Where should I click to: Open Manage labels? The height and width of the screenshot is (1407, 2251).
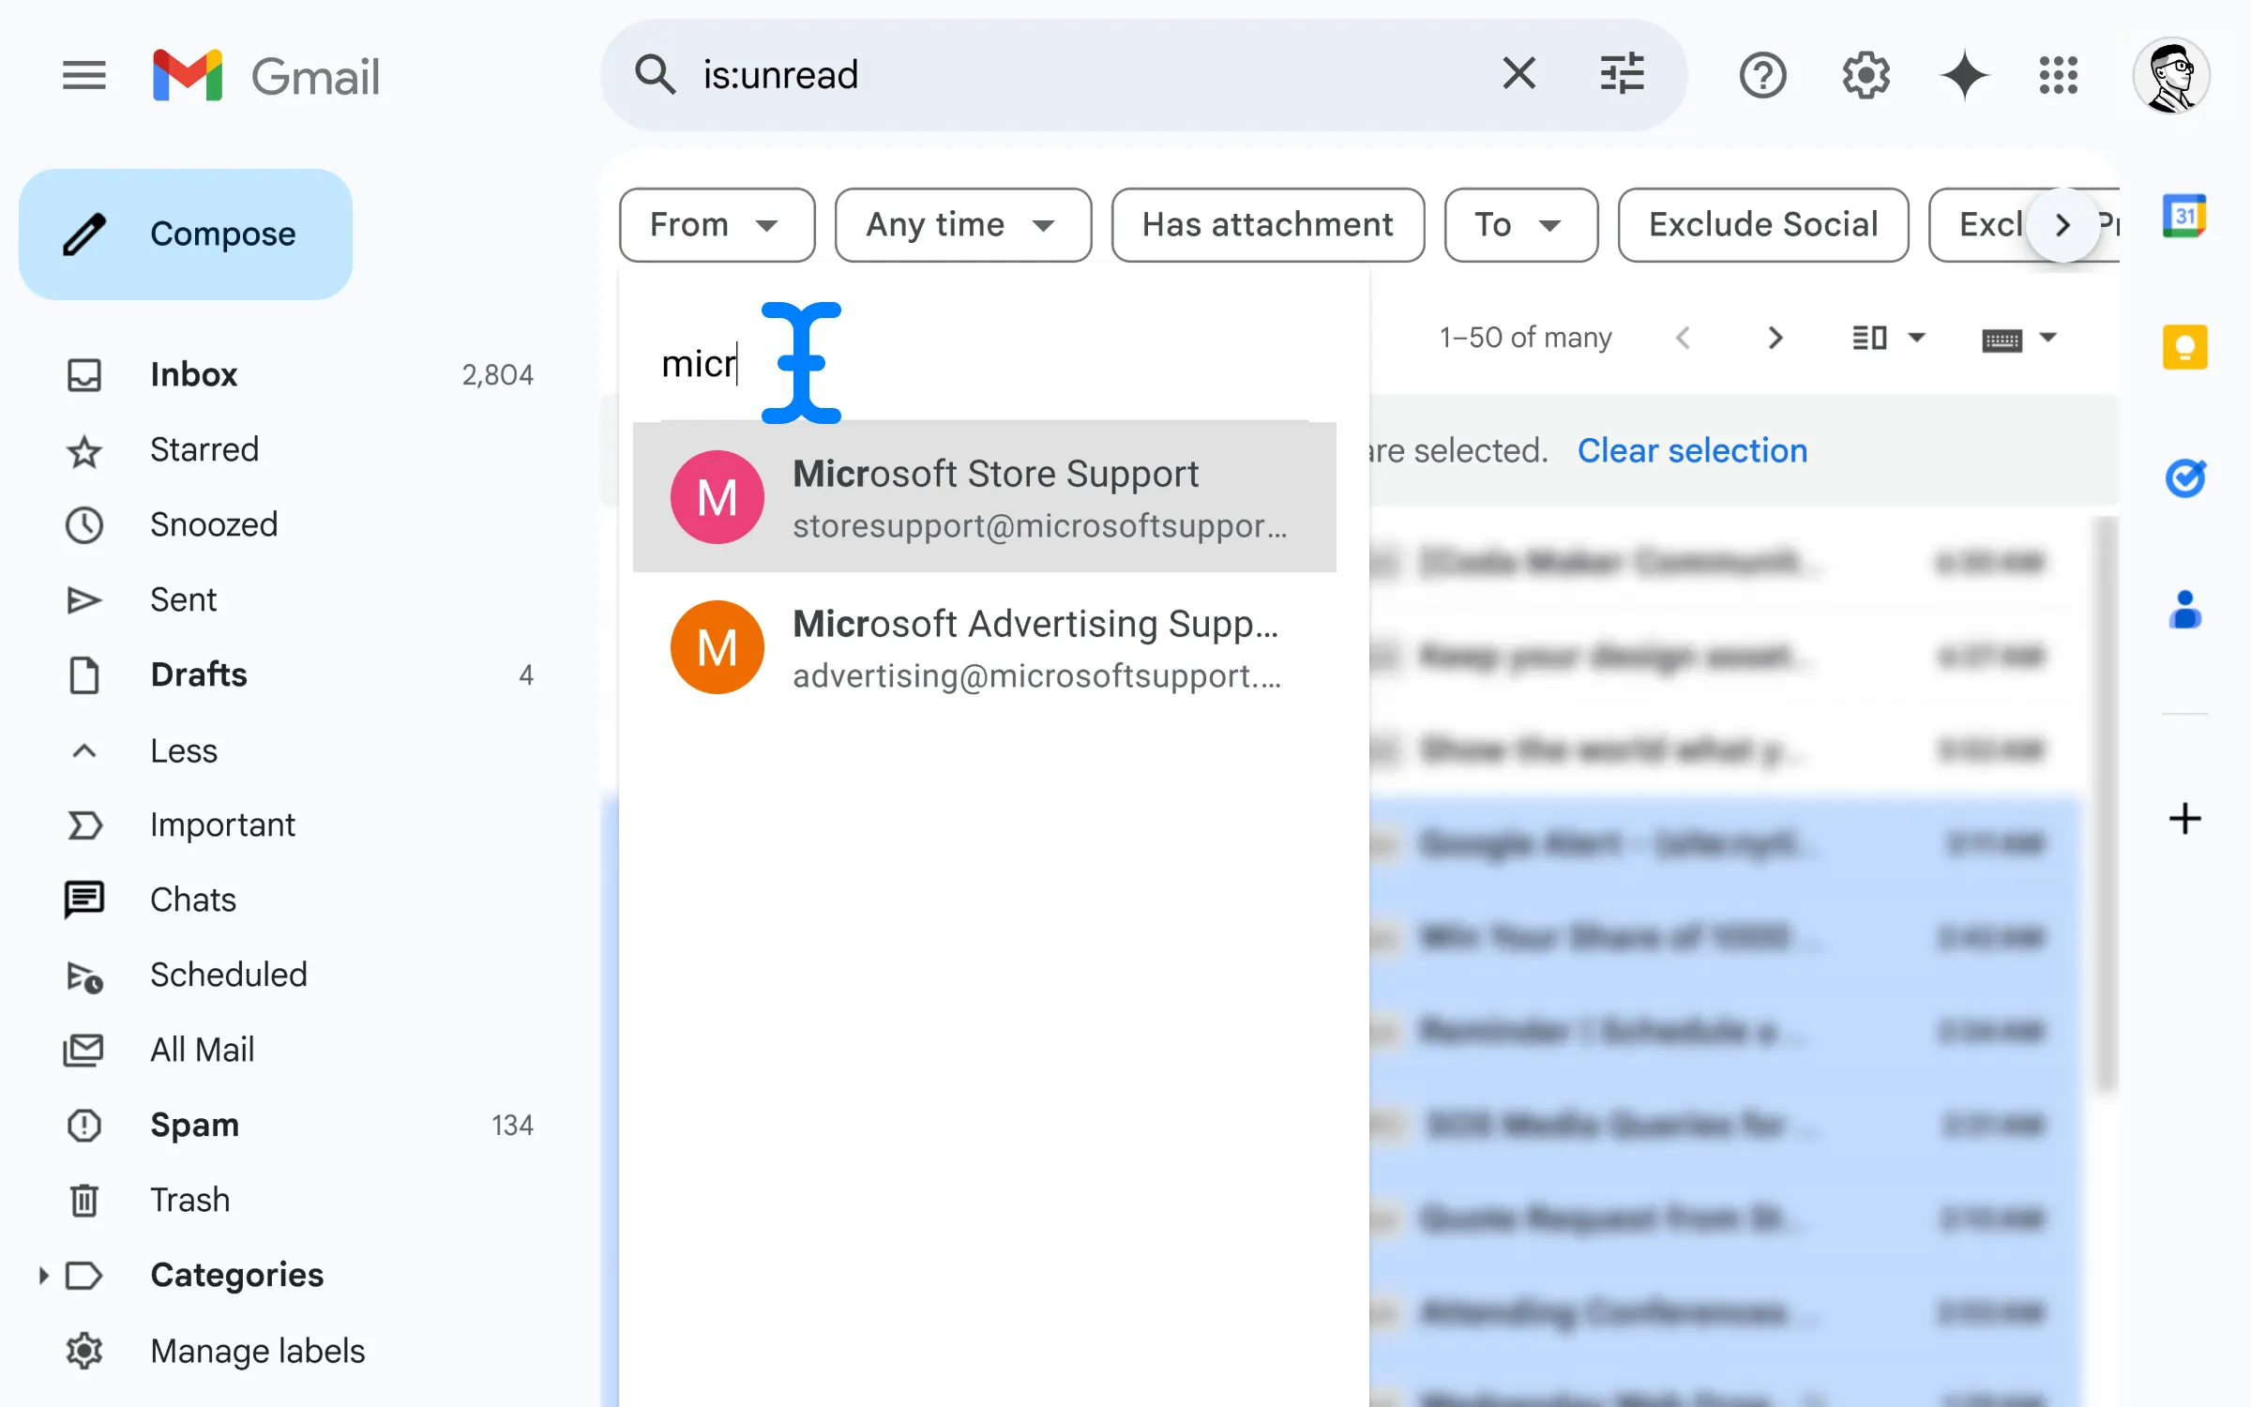tap(258, 1351)
